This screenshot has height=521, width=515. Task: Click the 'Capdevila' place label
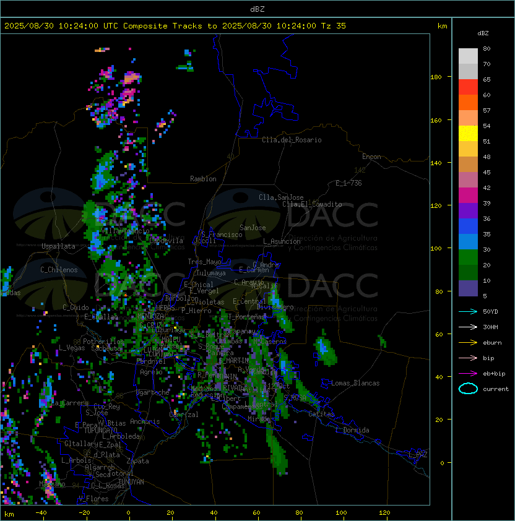(167, 241)
